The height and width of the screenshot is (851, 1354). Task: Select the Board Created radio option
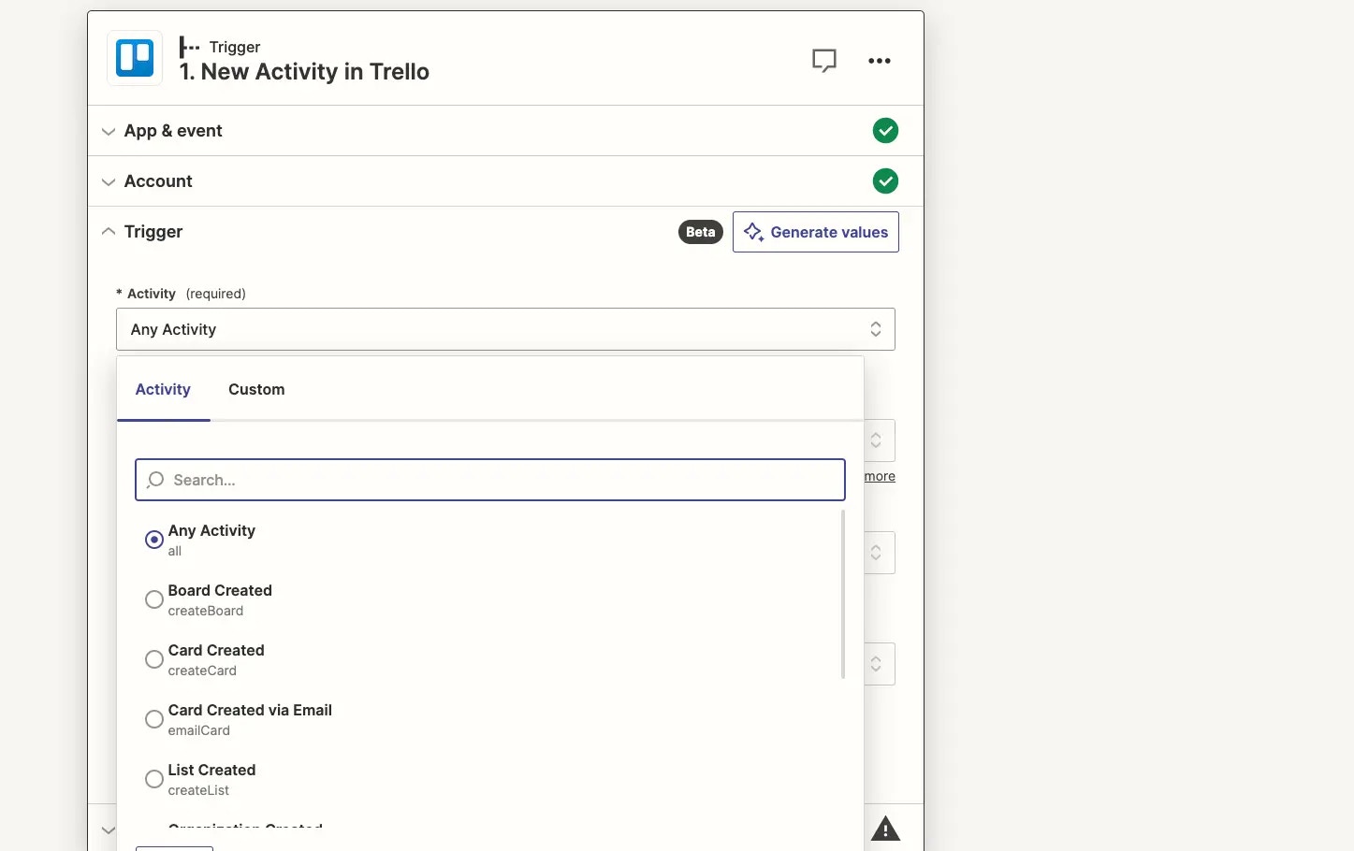tap(154, 599)
